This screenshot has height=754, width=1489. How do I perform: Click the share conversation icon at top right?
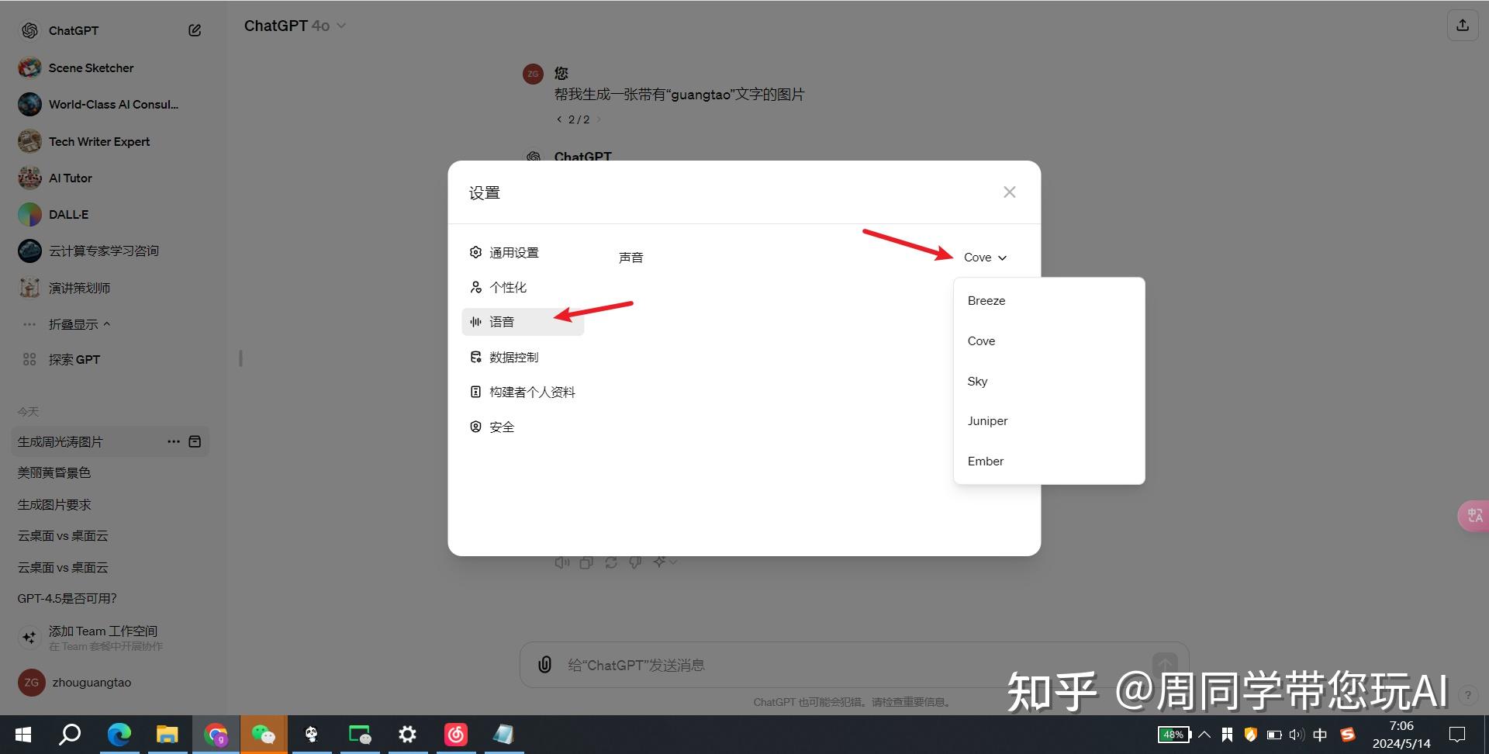1463,25
